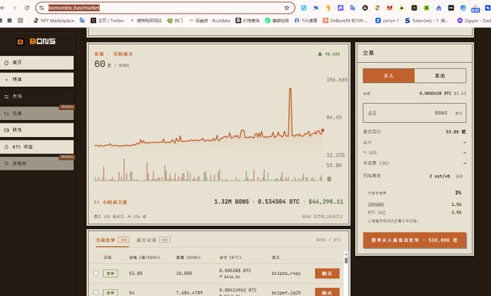Click the price spike peak on the chart

[x=290, y=89]
